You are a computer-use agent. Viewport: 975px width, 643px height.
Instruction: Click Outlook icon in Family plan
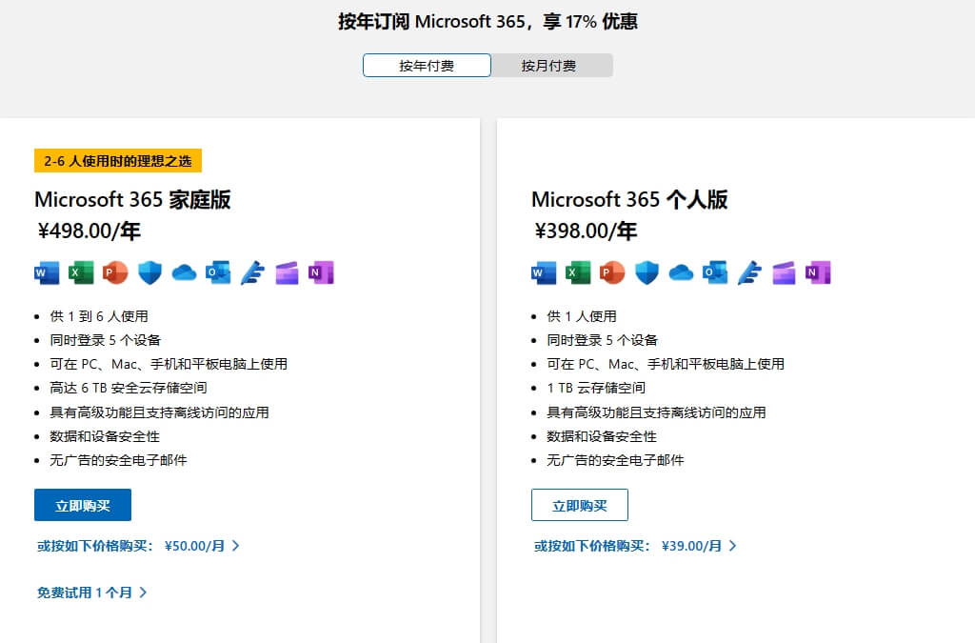click(x=218, y=272)
